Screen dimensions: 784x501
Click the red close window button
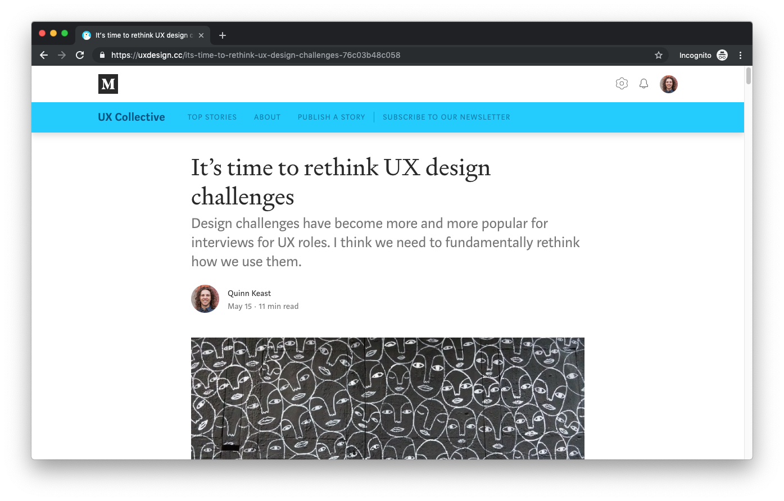tap(42, 34)
